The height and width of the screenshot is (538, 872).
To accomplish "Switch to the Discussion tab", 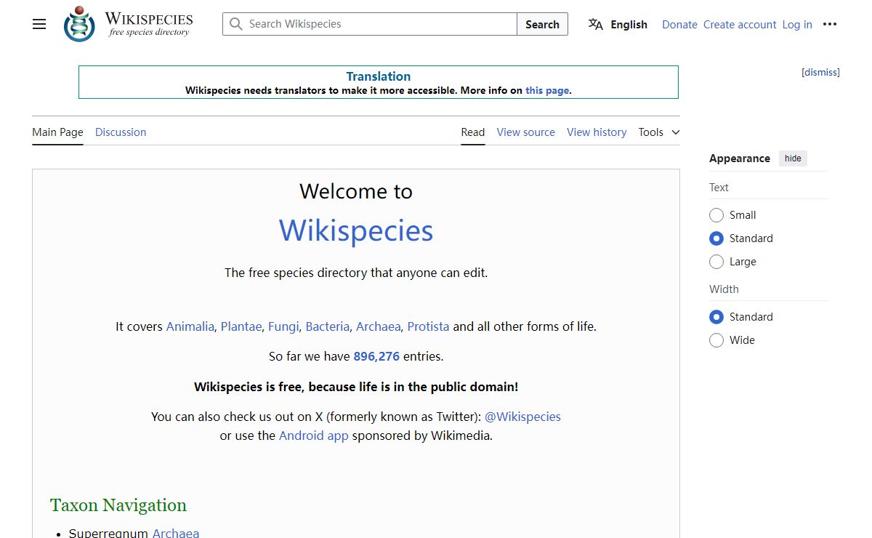I will click(x=121, y=132).
